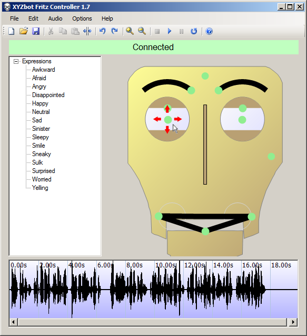Click the green jaw control dot at chin

(205, 232)
